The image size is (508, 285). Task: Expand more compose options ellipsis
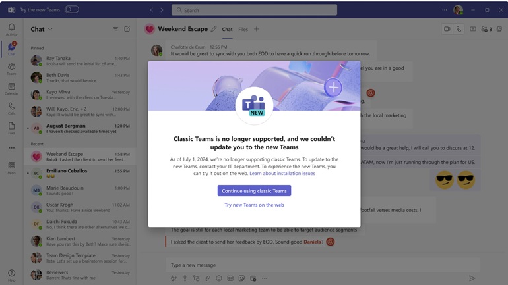(x=265, y=278)
